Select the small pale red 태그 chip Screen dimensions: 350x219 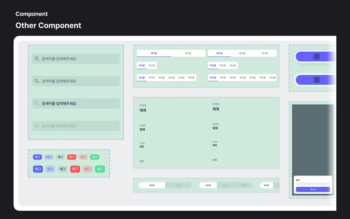[x=83, y=157]
